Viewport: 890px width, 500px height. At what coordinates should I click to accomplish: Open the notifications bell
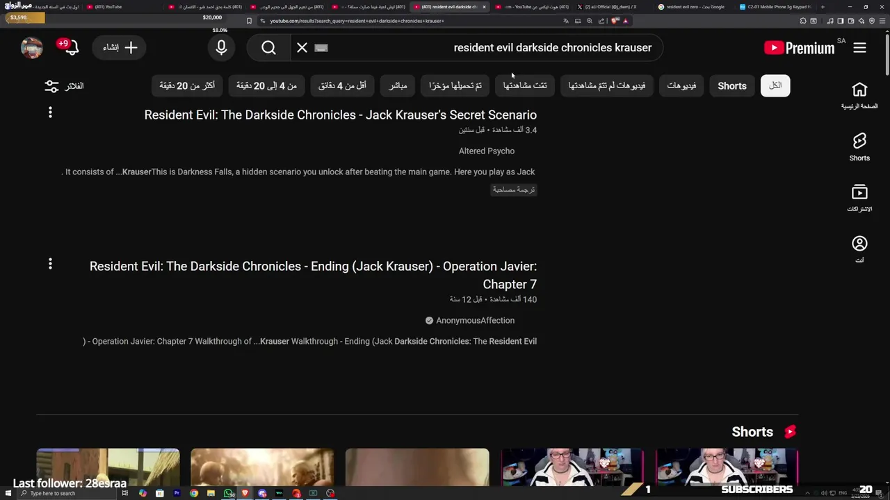[70, 47]
